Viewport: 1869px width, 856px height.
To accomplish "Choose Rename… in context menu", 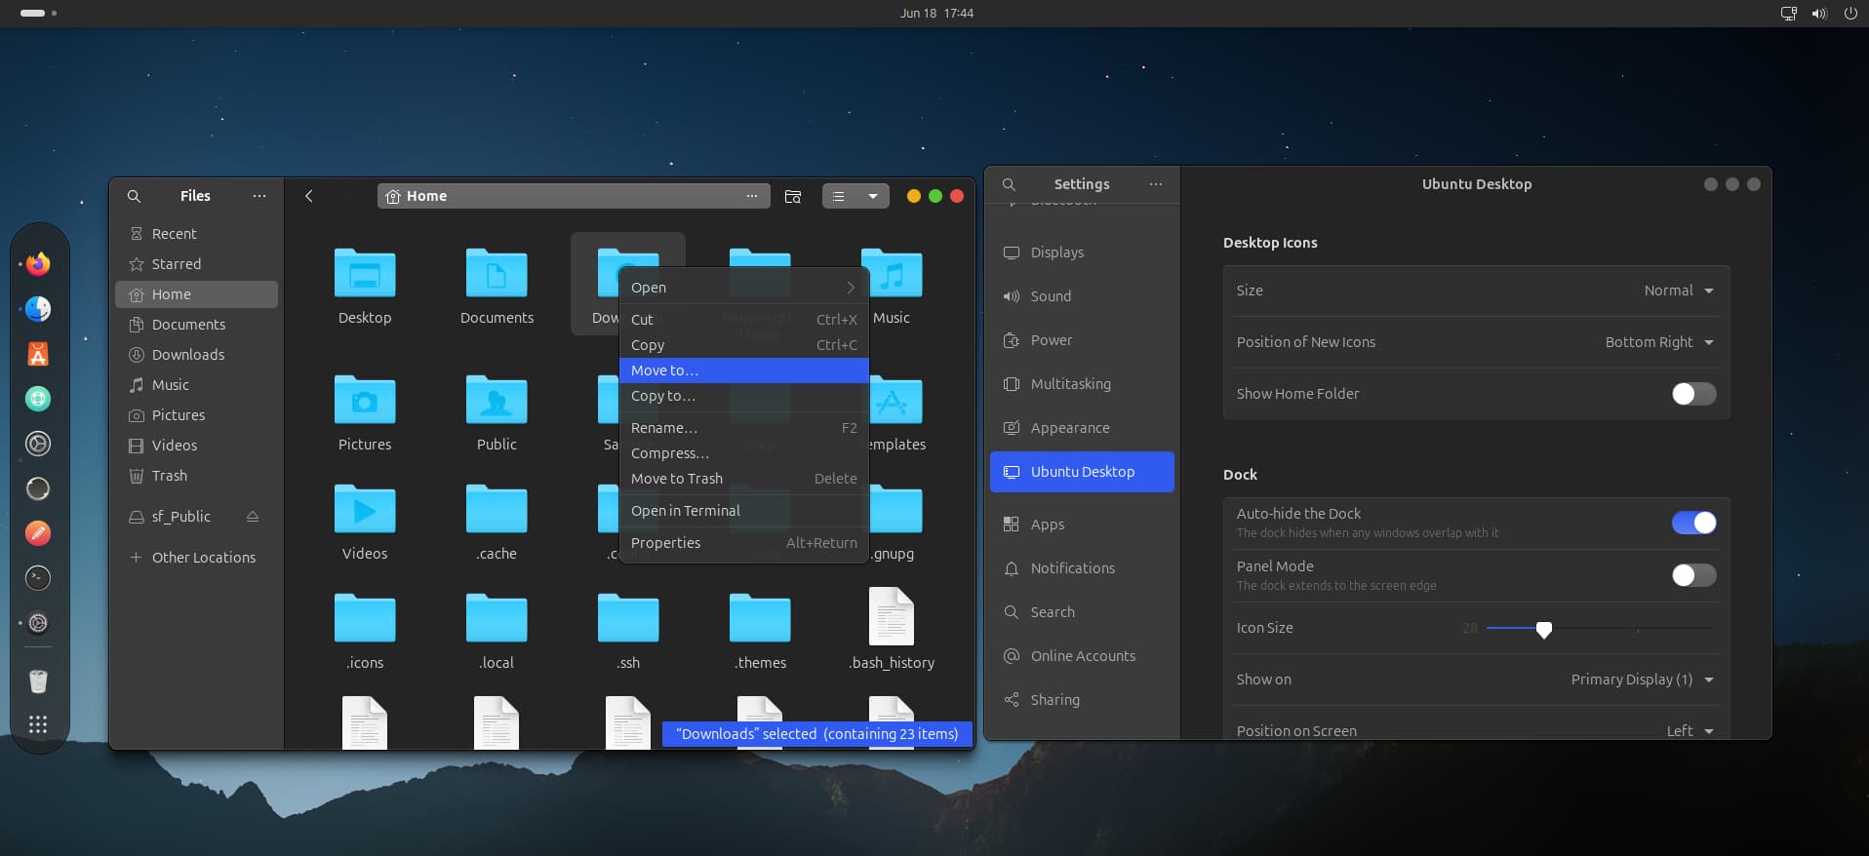I will tap(743, 428).
